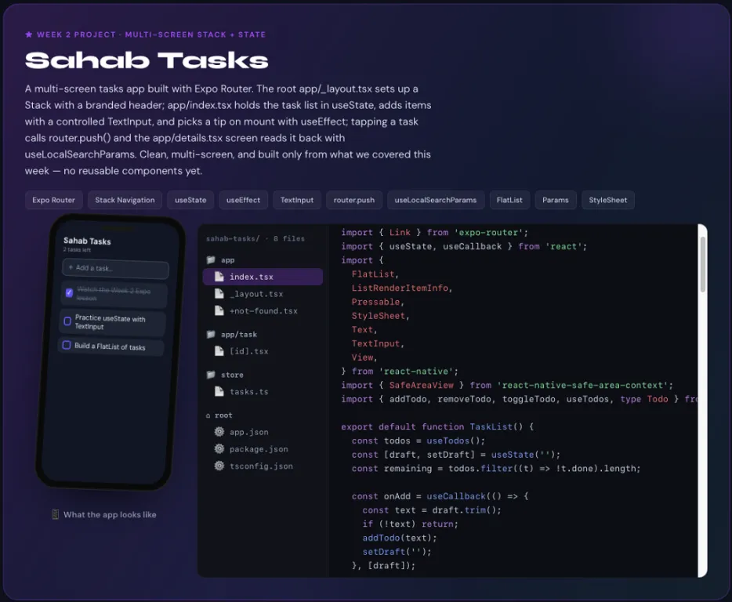Click the FlatList tag
This screenshot has width=732, height=602.
[x=509, y=200]
